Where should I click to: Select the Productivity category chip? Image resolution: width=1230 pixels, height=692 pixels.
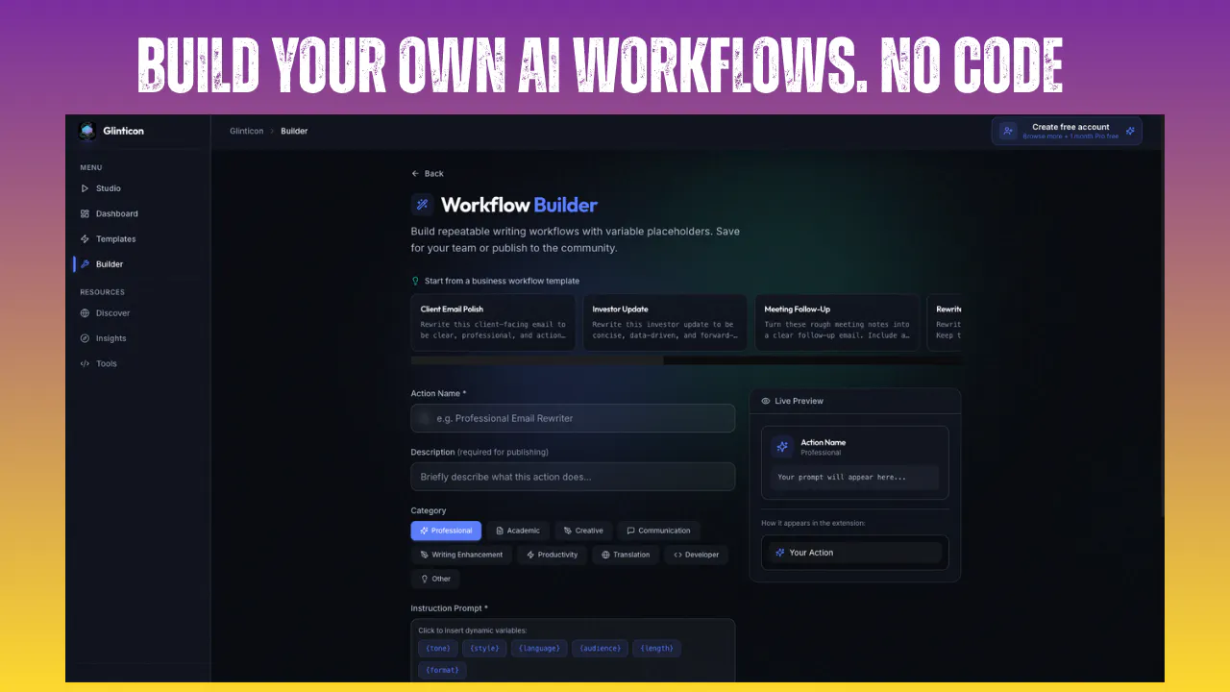[552, 555]
